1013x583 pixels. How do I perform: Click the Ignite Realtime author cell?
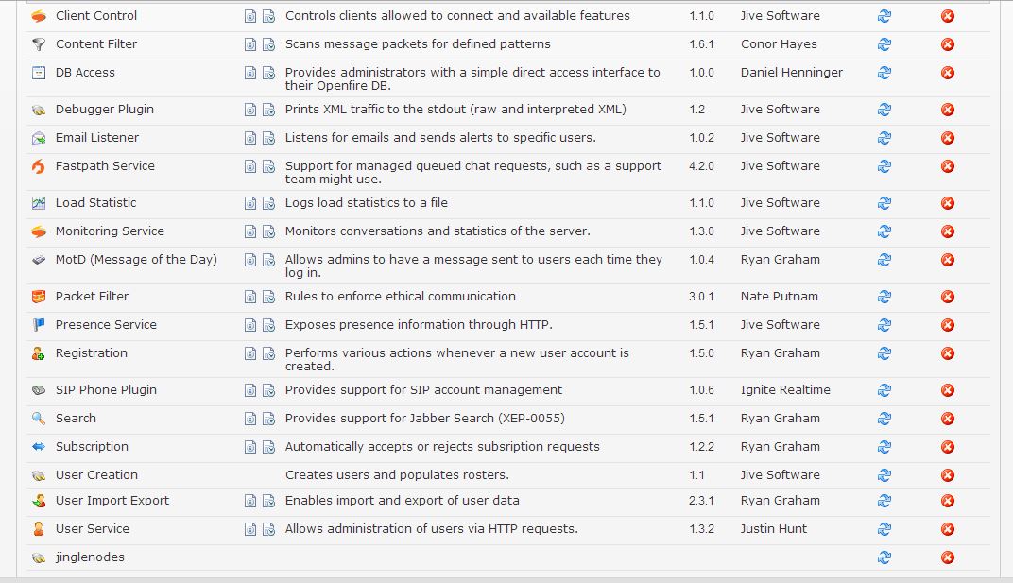click(785, 390)
